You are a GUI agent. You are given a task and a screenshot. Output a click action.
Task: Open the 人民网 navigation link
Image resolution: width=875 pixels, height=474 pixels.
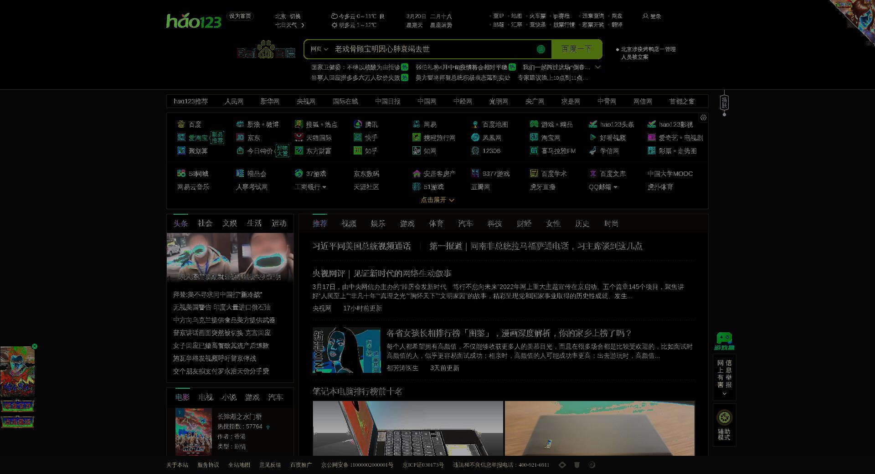[234, 101]
